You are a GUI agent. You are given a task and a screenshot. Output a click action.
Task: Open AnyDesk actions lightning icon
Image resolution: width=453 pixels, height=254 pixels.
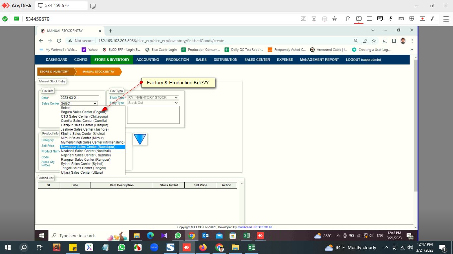pyautogui.click(x=391, y=19)
